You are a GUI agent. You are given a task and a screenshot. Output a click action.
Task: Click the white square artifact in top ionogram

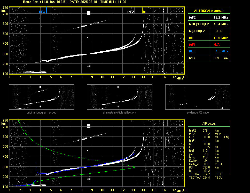[x=89, y=13]
